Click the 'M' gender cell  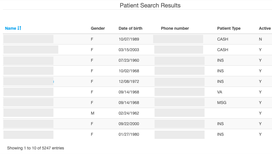click(92, 113)
